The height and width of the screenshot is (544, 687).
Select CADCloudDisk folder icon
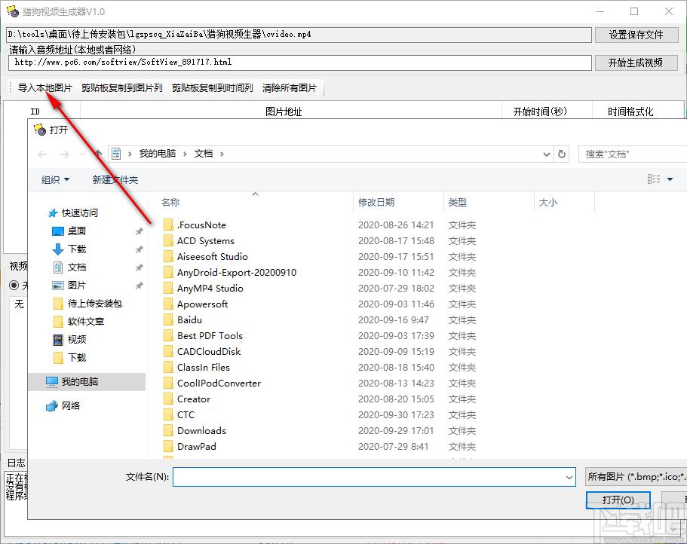tap(168, 351)
